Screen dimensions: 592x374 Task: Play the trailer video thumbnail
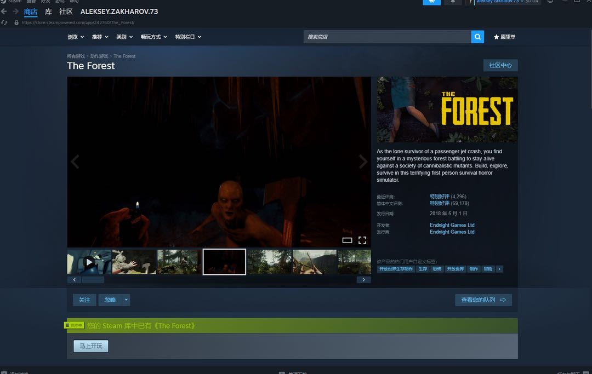[89, 262]
